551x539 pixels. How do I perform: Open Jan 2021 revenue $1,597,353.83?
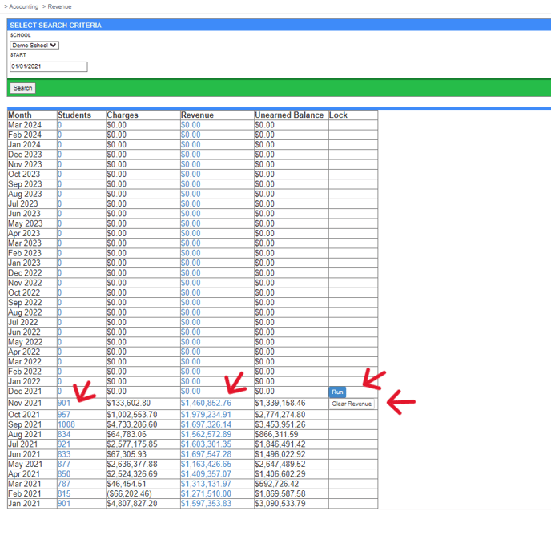tap(206, 504)
